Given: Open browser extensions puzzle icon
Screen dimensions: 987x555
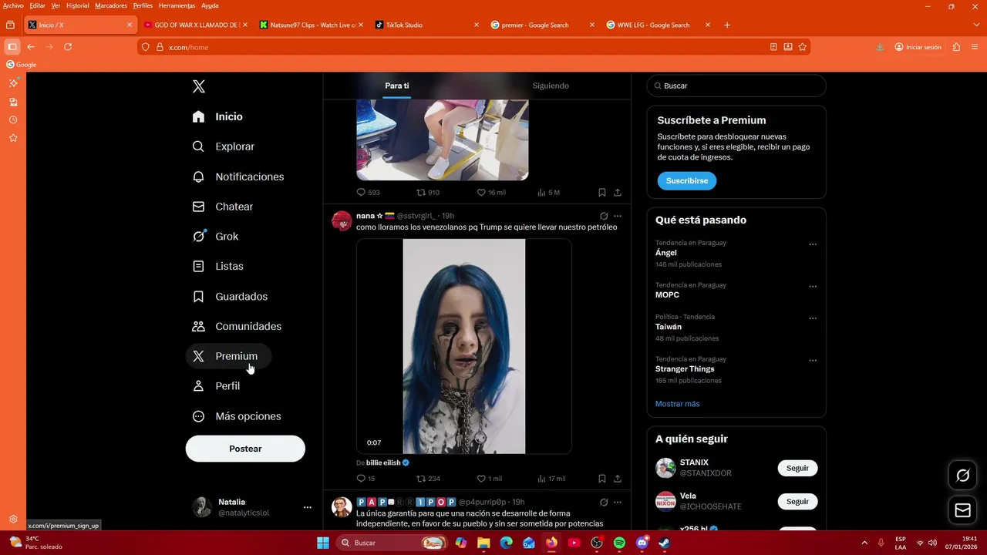Looking at the screenshot, I should [x=956, y=47].
